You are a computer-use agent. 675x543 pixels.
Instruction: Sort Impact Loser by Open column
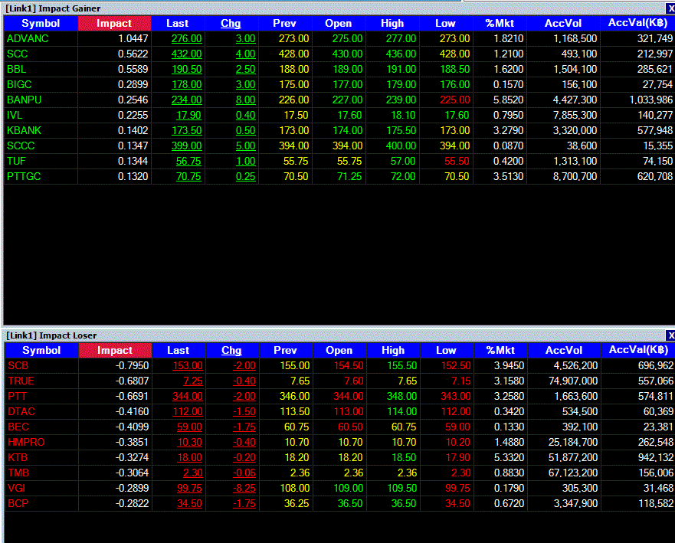[x=339, y=350]
